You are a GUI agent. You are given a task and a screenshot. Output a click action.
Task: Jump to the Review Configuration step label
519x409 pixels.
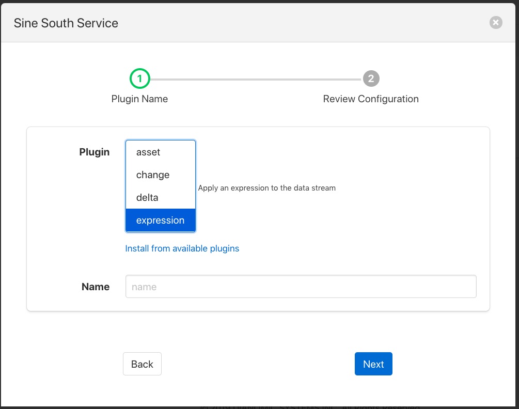tap(370, 99)
